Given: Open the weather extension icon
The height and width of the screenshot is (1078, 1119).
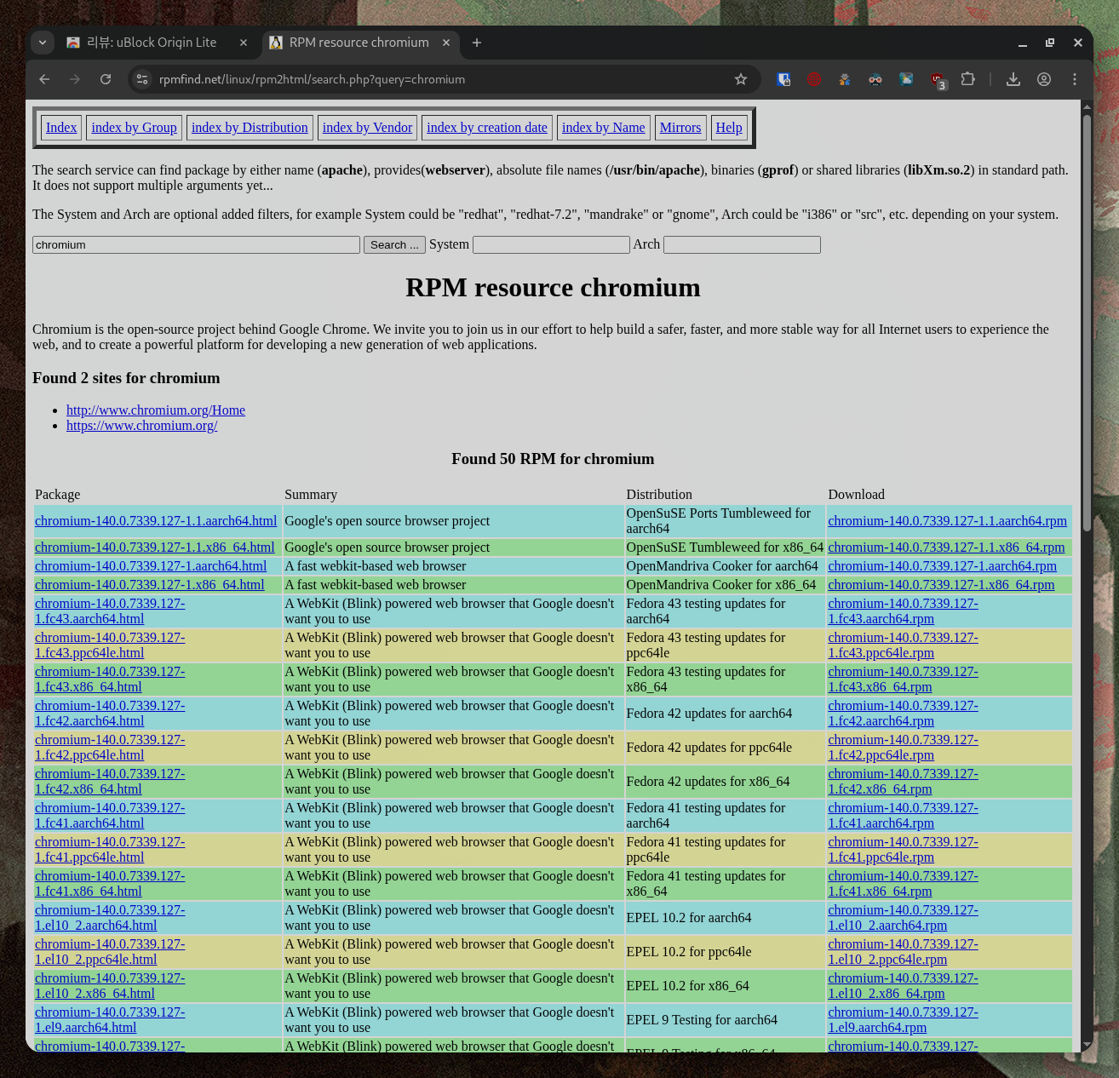Looking at the screenshot, I should click(x=906, y=79).
